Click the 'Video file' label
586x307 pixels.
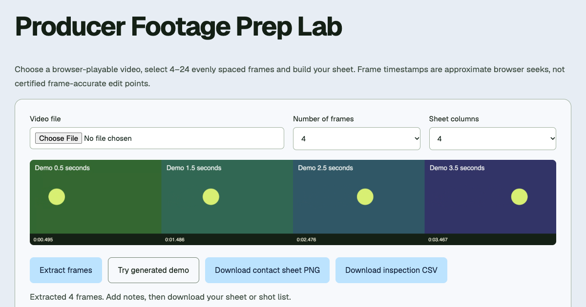[x=45, y=119]
